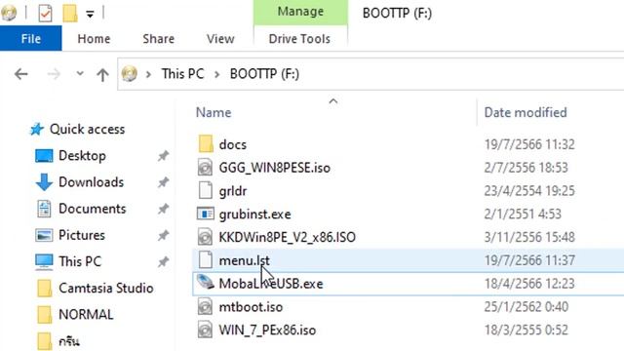Open the Customize Quick Access Toolbar dropdown
Image resolution: width=624 pixels, height=351 pixels.
tap(90, 15)
